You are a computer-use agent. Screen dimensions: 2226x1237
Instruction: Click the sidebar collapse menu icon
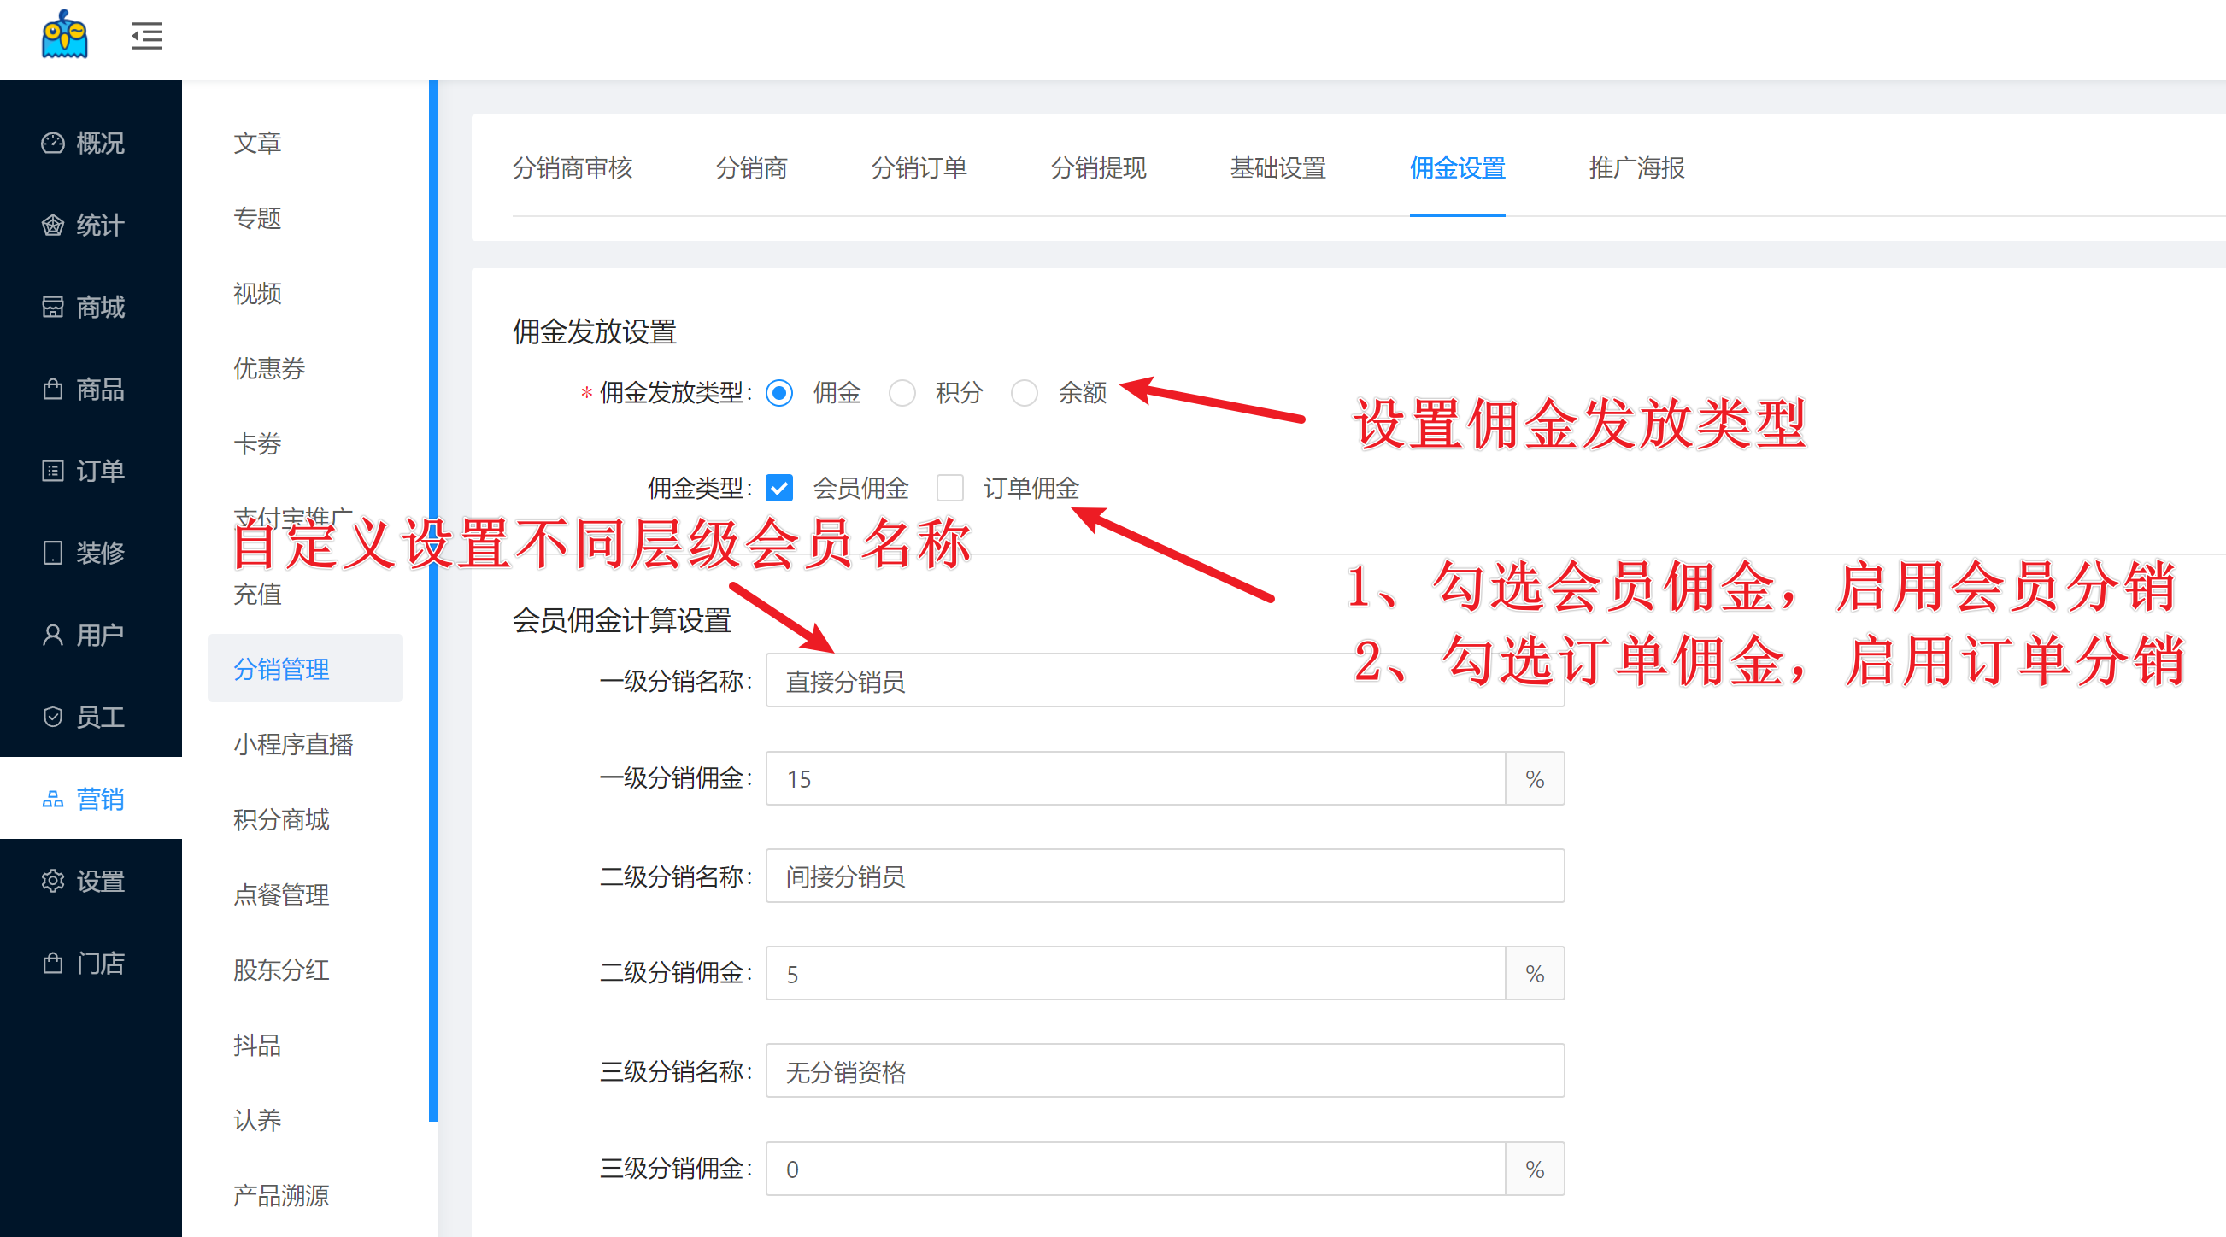[146, 36]
